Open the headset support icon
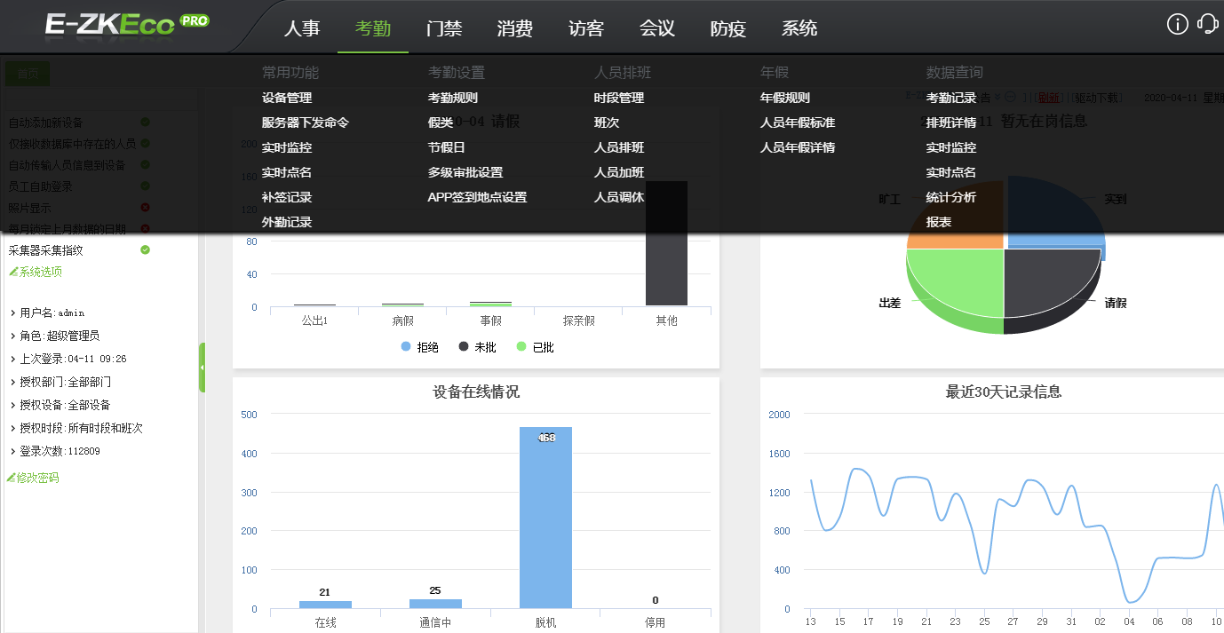The height and width of the screenshot is (633, 1224). 1207,24
